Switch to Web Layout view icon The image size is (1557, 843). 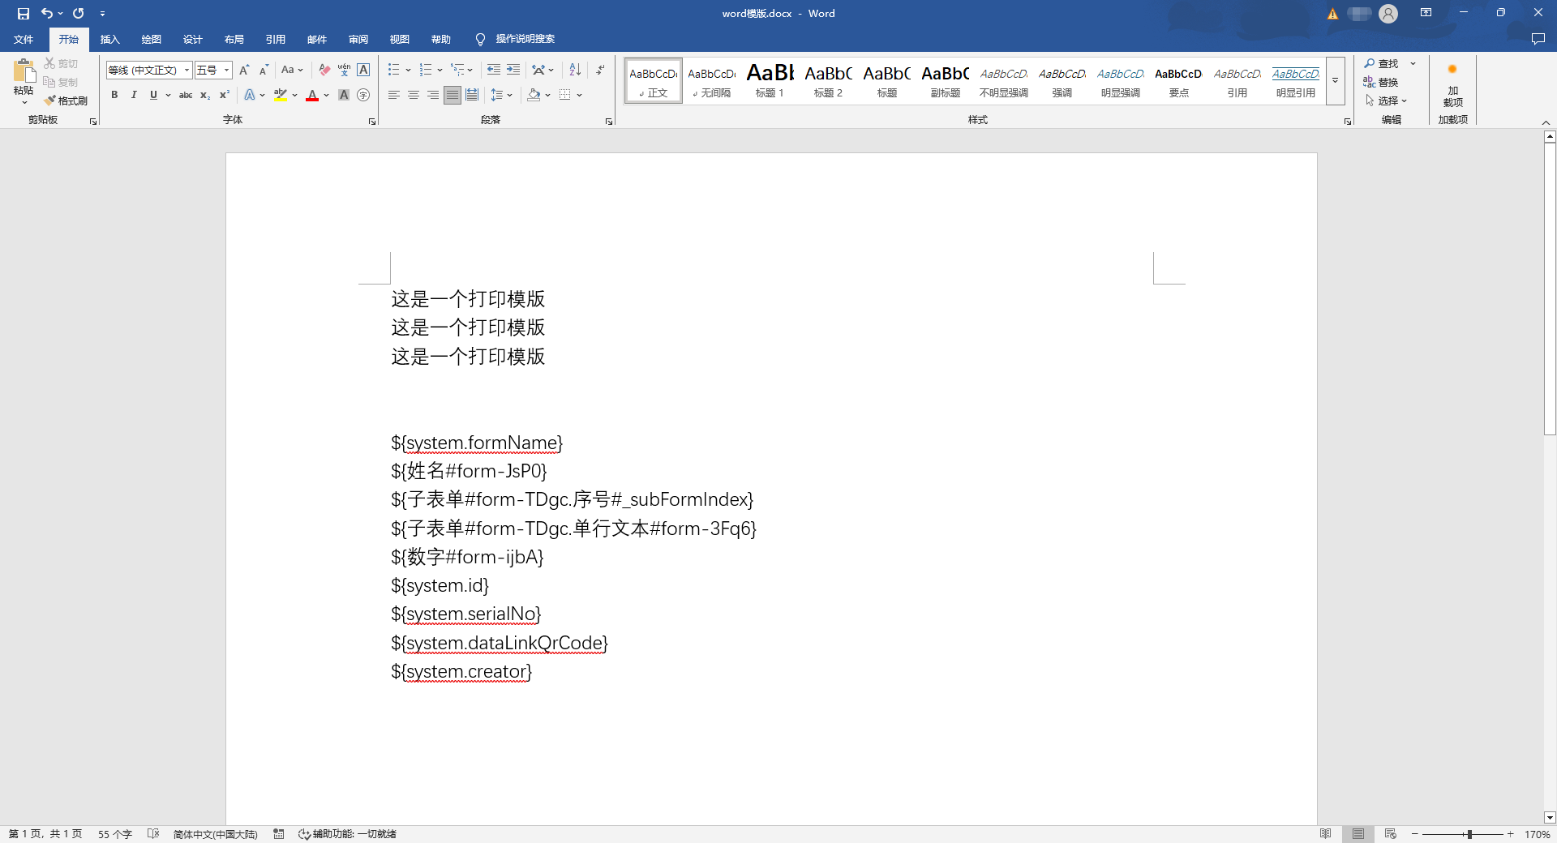1391,834
